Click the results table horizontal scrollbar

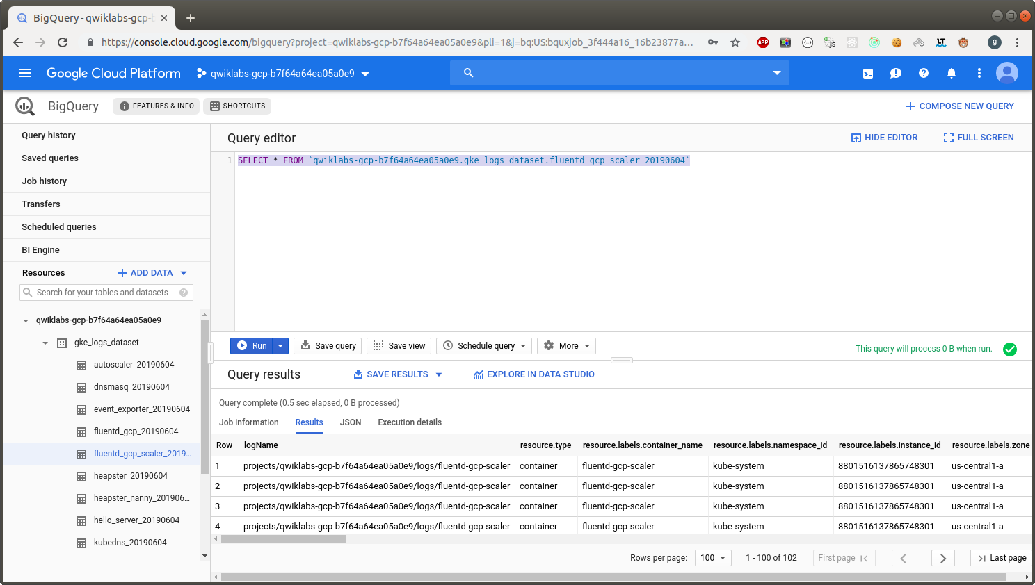[282, 538]
